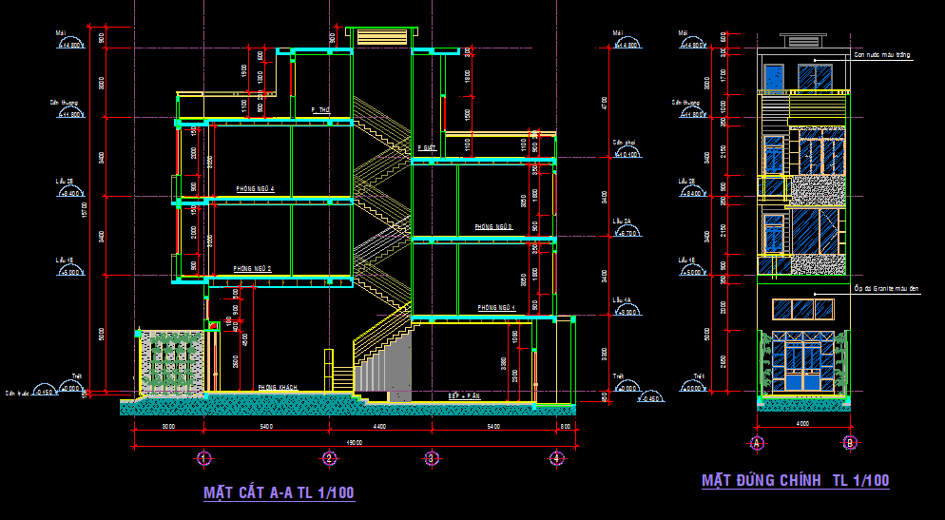This screenshot has height=520, width=945.
Task: Click the 'Sân trước' level label
Action: (17, 393)
